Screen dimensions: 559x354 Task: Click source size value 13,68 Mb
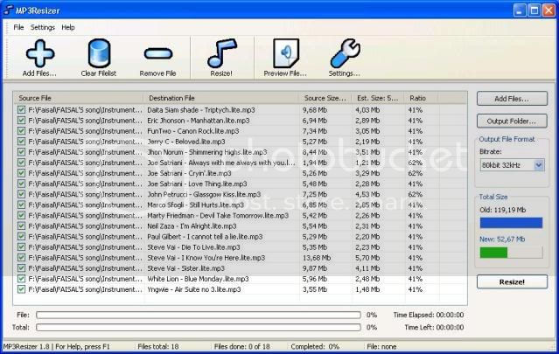(316, 258)
